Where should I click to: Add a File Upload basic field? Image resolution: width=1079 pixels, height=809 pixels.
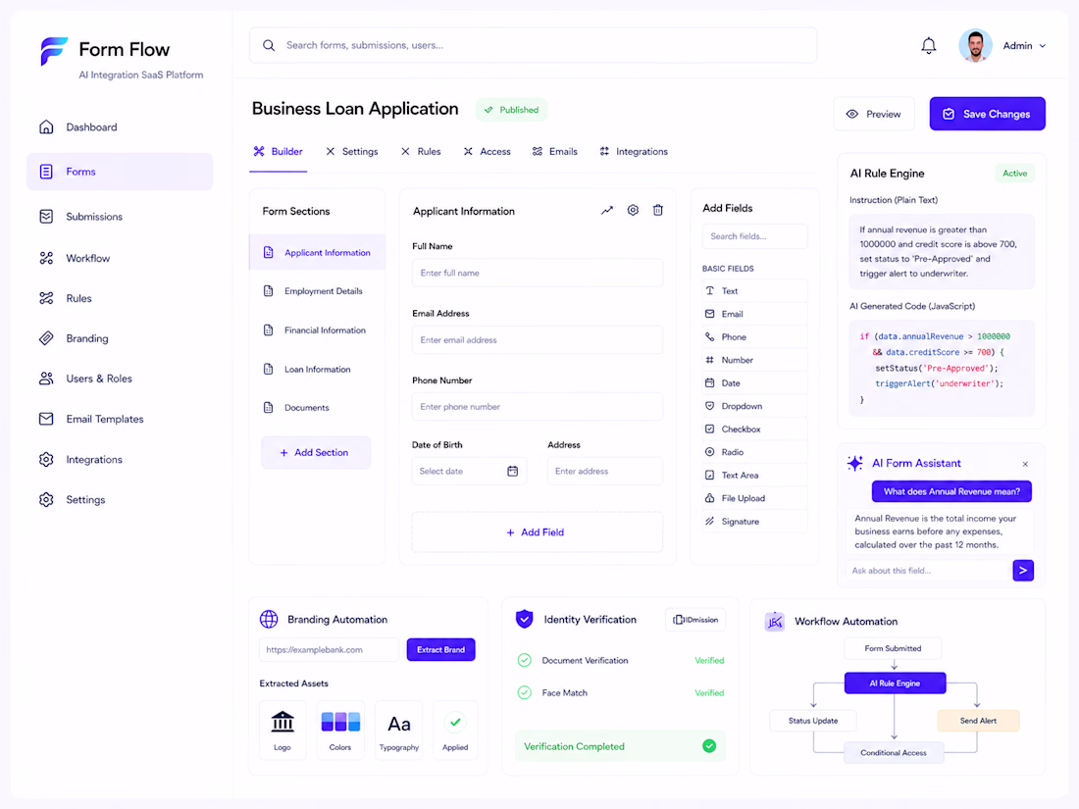point(755,498)
